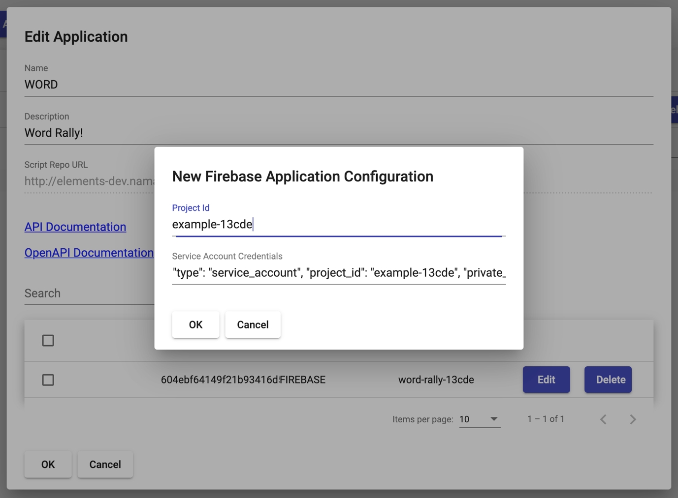Click the application Name field
The height and width of the screenshot is (498, 678).
[338, 85]
